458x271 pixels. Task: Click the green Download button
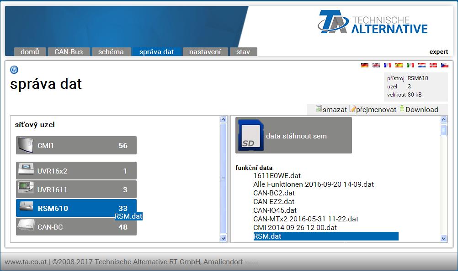pos(419,109)
